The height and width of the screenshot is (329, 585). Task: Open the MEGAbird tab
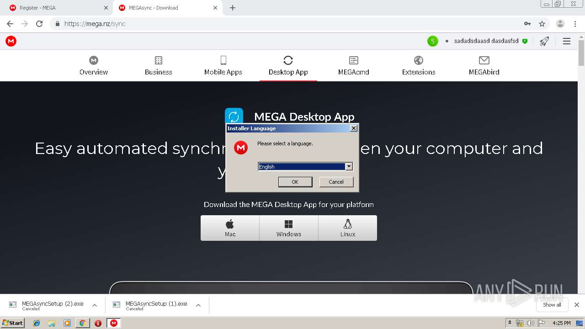tap(484, 66)
